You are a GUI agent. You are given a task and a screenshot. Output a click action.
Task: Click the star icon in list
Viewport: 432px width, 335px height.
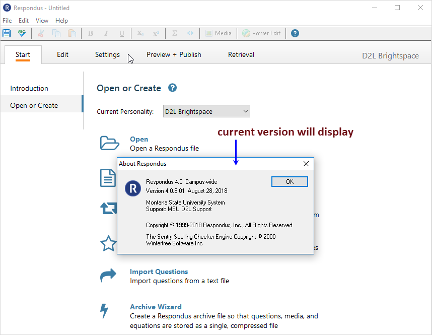108,243
